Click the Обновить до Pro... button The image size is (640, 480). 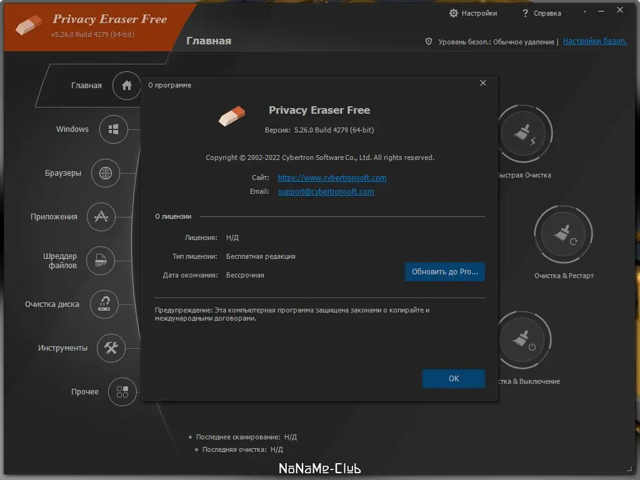445,272
